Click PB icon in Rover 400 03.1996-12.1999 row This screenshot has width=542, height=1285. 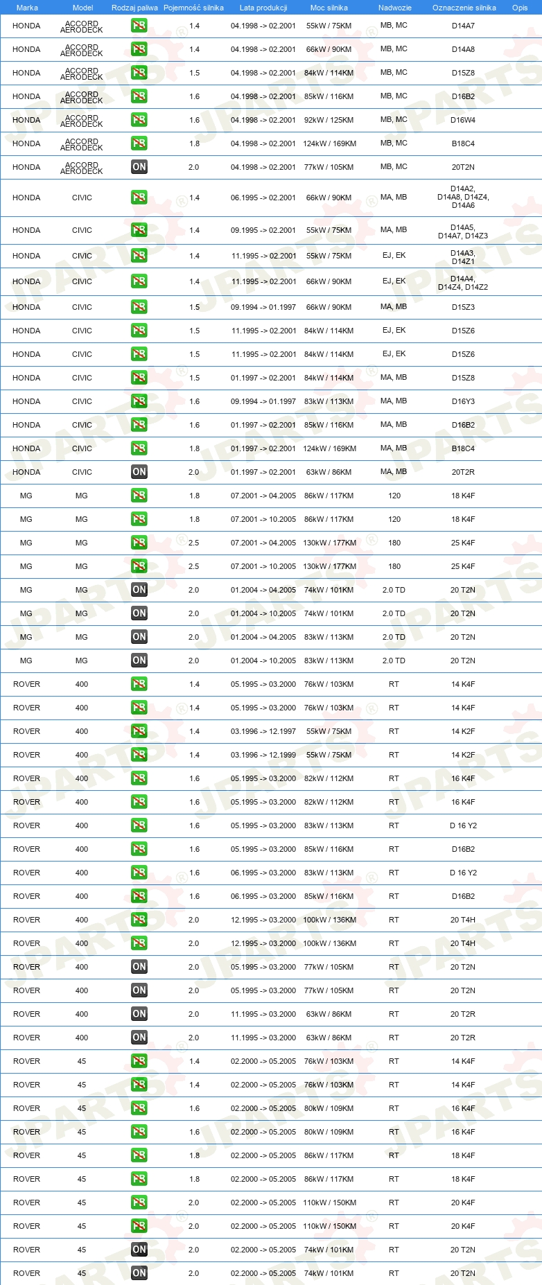[x=139, y=755]
